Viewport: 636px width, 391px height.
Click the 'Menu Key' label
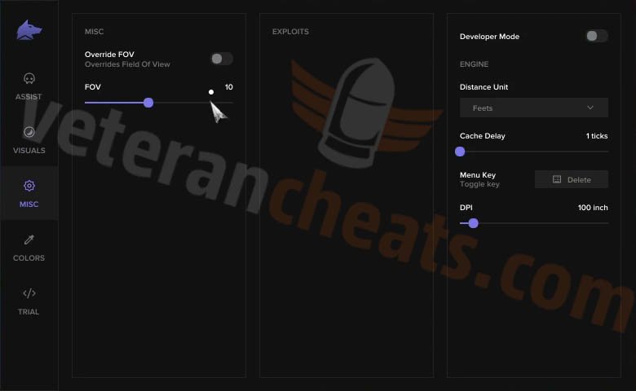(x=478, y=175)
